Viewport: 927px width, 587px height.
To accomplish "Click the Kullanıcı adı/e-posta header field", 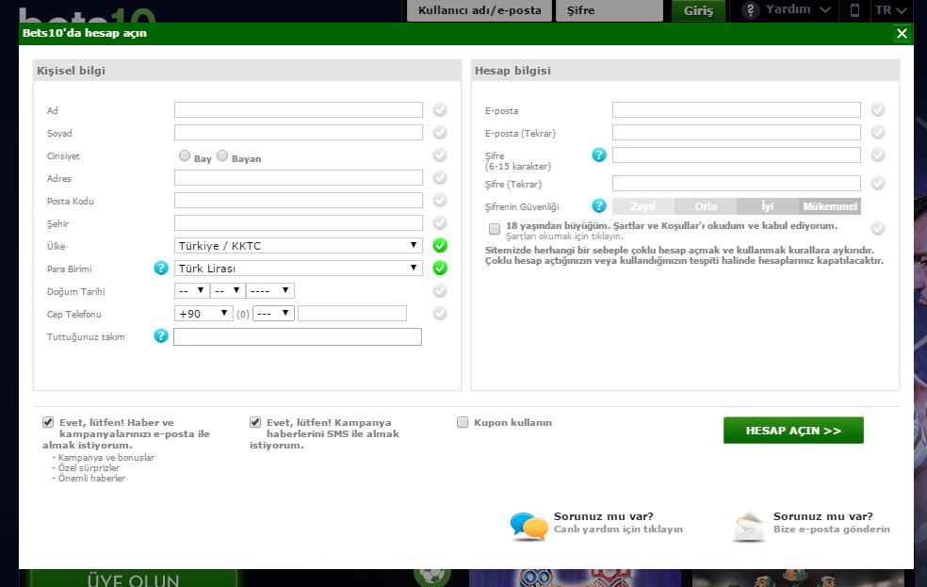I will pyautogui.click(x=480, y=10).
